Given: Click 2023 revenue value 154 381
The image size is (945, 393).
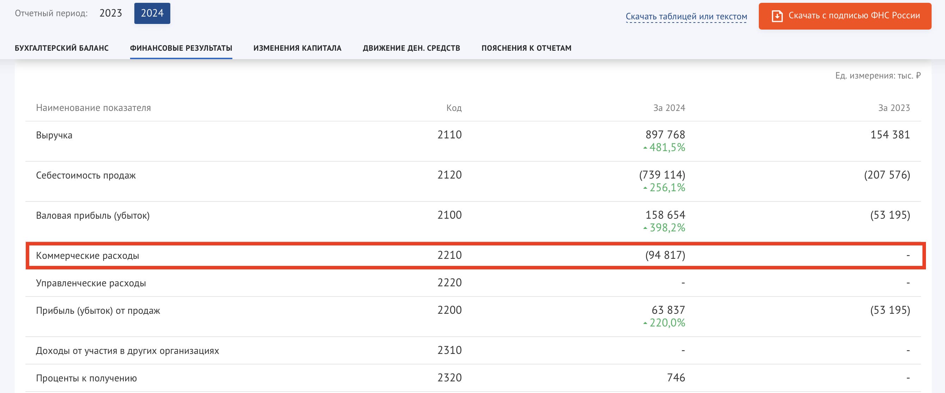Looking at the screenshot, I should point(890,135).
